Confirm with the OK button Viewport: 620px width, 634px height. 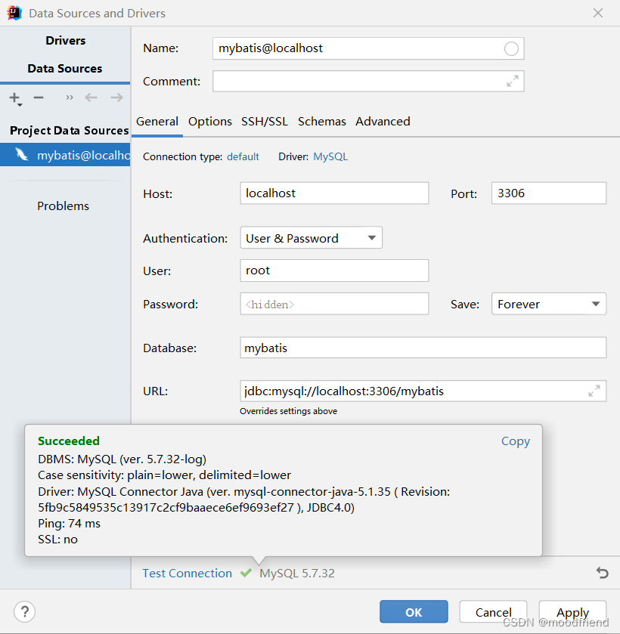tap(414, 612)
